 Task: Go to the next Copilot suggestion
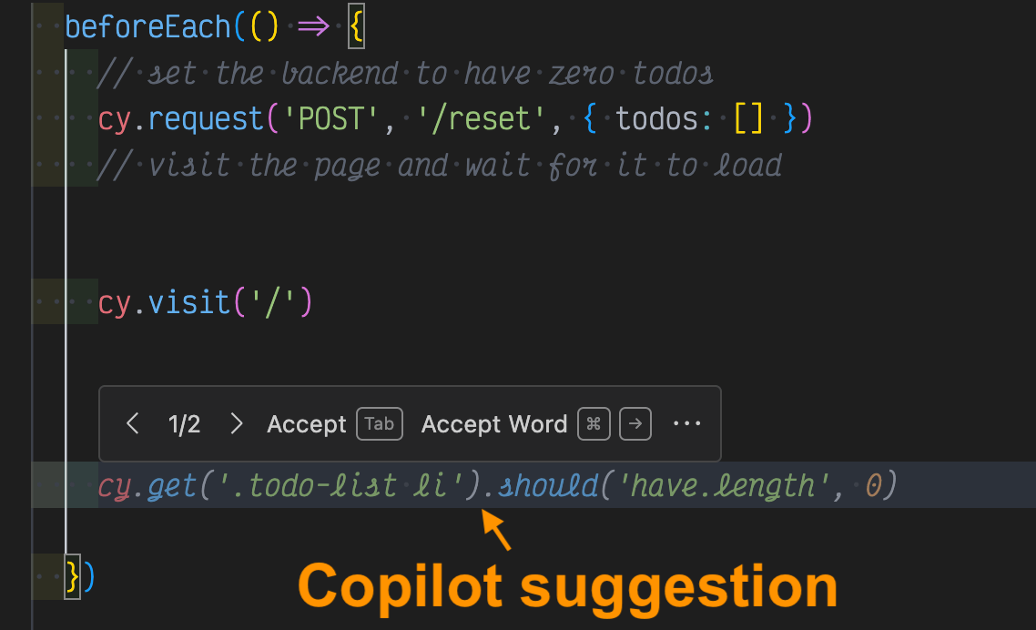tap(237, 424)
